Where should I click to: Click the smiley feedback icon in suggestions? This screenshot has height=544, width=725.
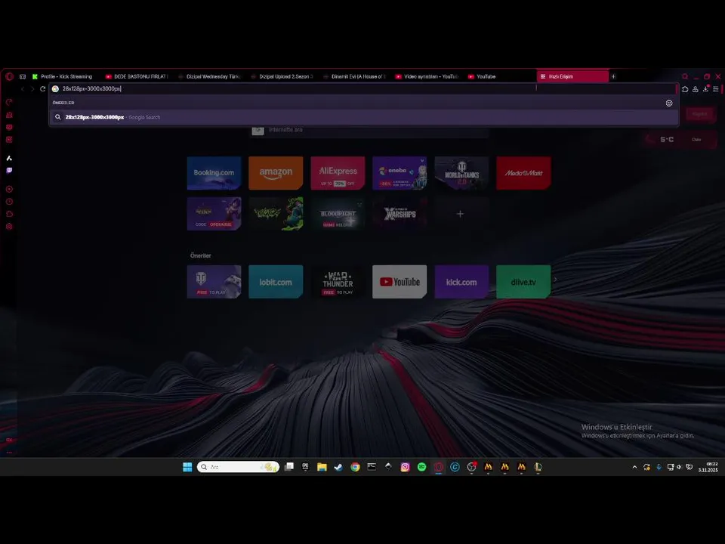[x=669, y=104]
